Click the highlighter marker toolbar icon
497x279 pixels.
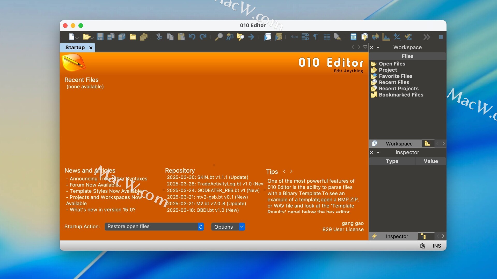pos(338,37)
